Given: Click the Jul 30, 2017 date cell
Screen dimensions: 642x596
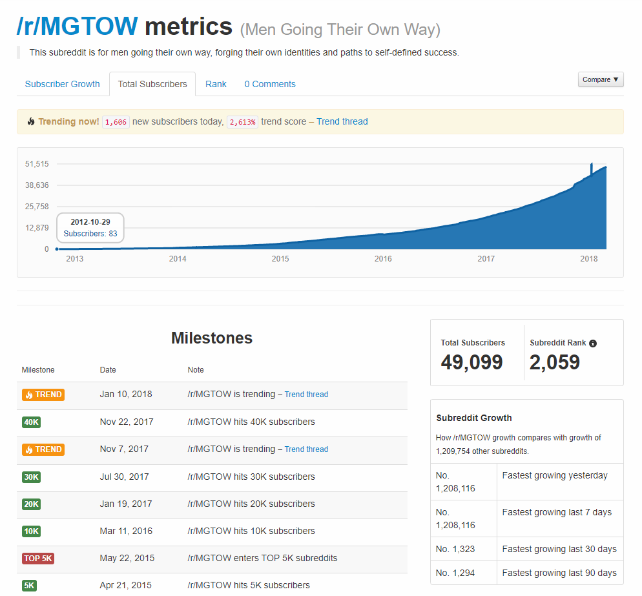Looking at the screenshot, I should 125,477.
